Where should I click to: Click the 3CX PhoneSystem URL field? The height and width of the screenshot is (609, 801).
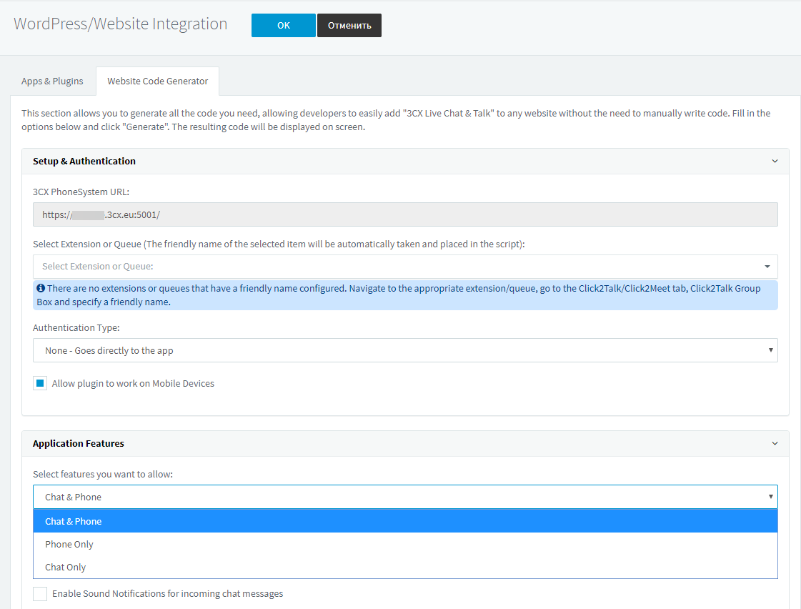point(405,214)
